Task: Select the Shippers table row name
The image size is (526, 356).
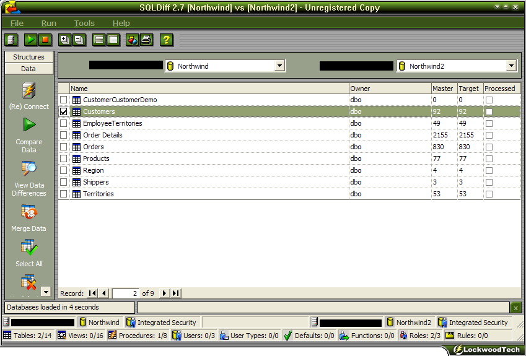Action: 96,182
